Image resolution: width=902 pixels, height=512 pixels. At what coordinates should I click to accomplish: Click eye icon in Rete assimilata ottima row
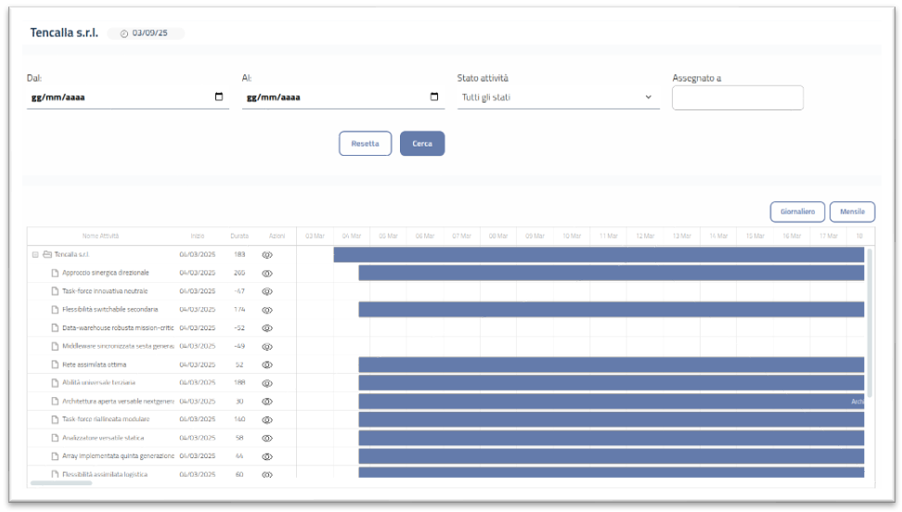pos(267,365)
